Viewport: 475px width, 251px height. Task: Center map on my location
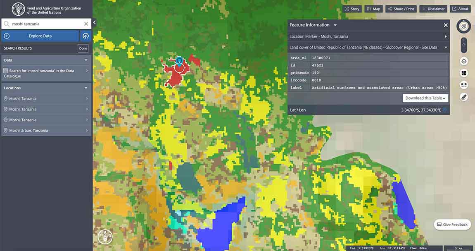[x=463, y=61]
